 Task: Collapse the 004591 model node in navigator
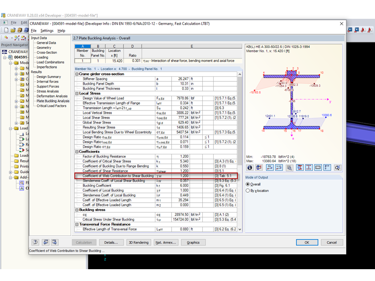tap(4, 57)
